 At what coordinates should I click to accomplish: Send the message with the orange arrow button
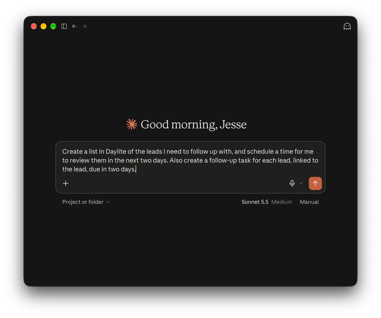(x=315, y=183)
